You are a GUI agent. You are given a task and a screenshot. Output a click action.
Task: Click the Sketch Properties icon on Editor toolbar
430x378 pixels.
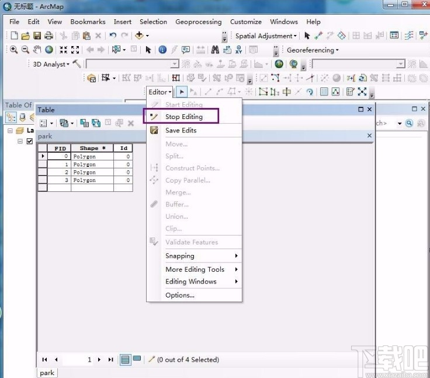click(336, 92)
